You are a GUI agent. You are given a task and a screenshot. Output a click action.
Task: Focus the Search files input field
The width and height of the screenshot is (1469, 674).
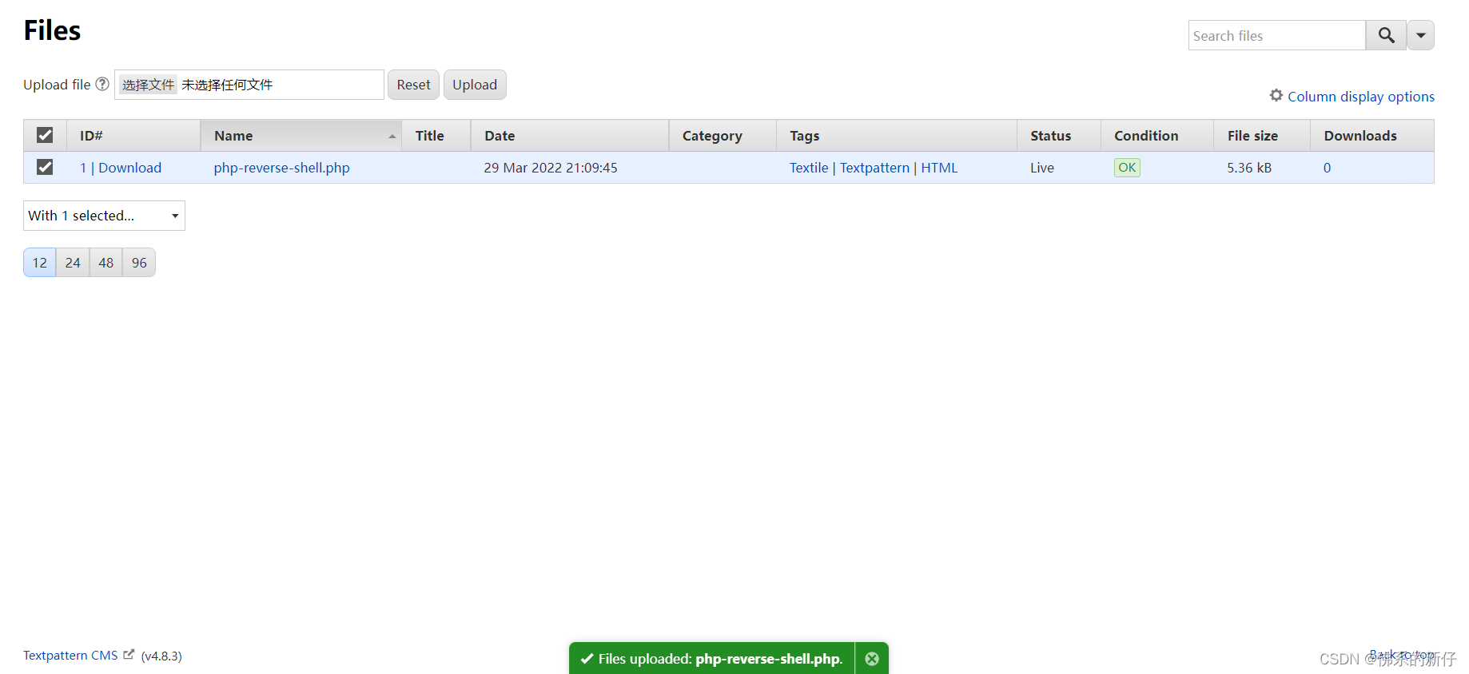1277,35
